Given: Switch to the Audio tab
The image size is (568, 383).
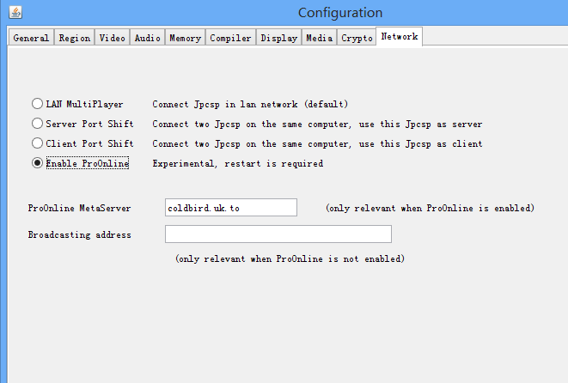Looking at the screenshot, I should [147, 38].
